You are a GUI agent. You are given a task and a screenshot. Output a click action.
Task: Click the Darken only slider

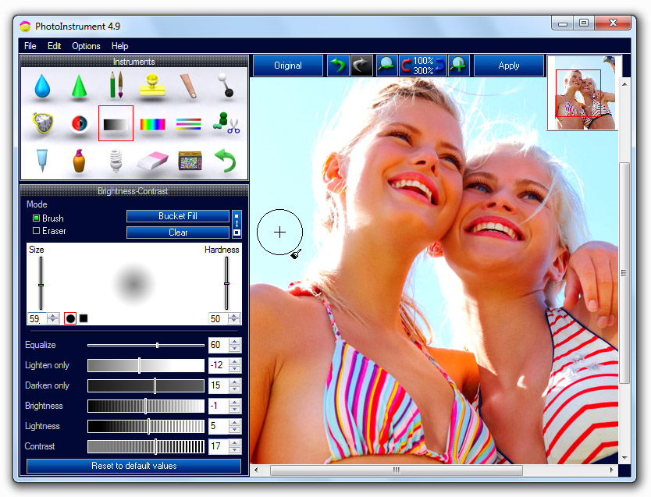(x=146, y=385)
